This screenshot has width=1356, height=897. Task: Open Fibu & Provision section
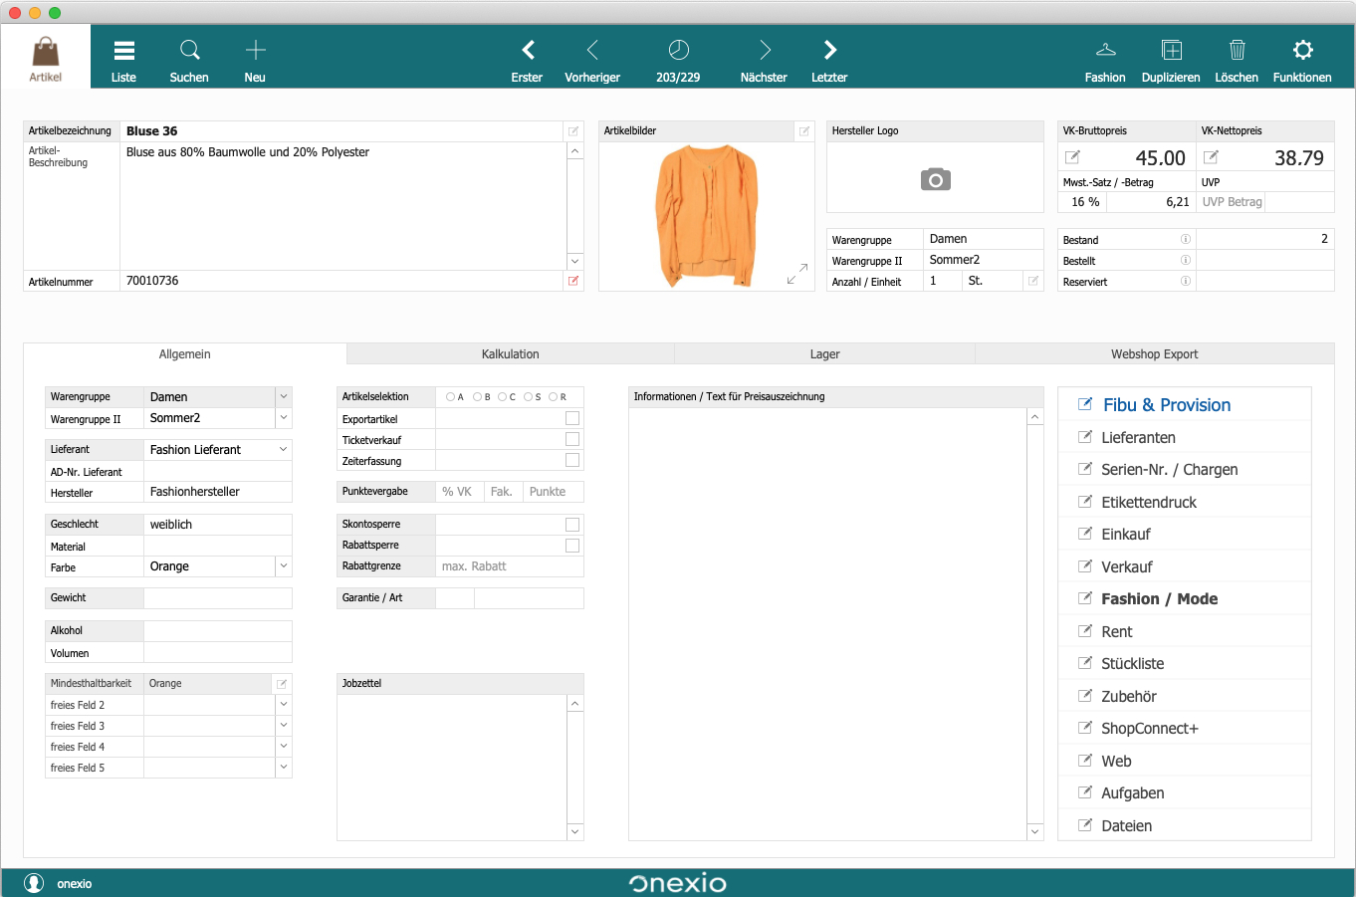point(1185,405)
